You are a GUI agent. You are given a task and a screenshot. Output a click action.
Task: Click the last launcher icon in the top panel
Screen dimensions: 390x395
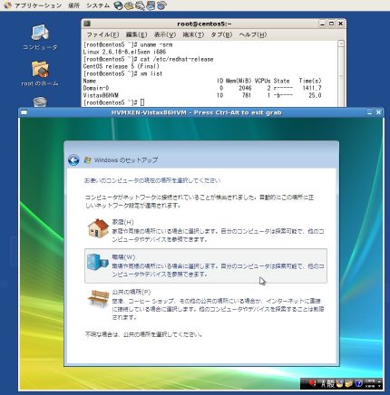[161, 5]
